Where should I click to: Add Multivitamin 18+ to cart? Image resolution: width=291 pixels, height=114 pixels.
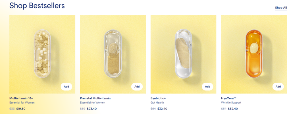click(66, 87)
